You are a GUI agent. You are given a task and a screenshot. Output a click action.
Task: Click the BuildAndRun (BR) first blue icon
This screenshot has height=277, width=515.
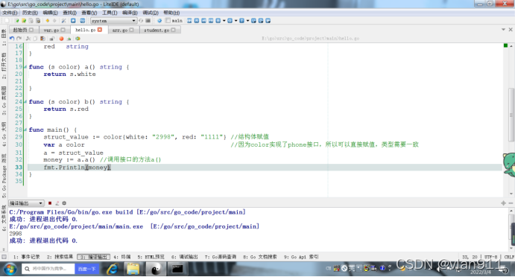pyautogui.click(x=189, y=21)
